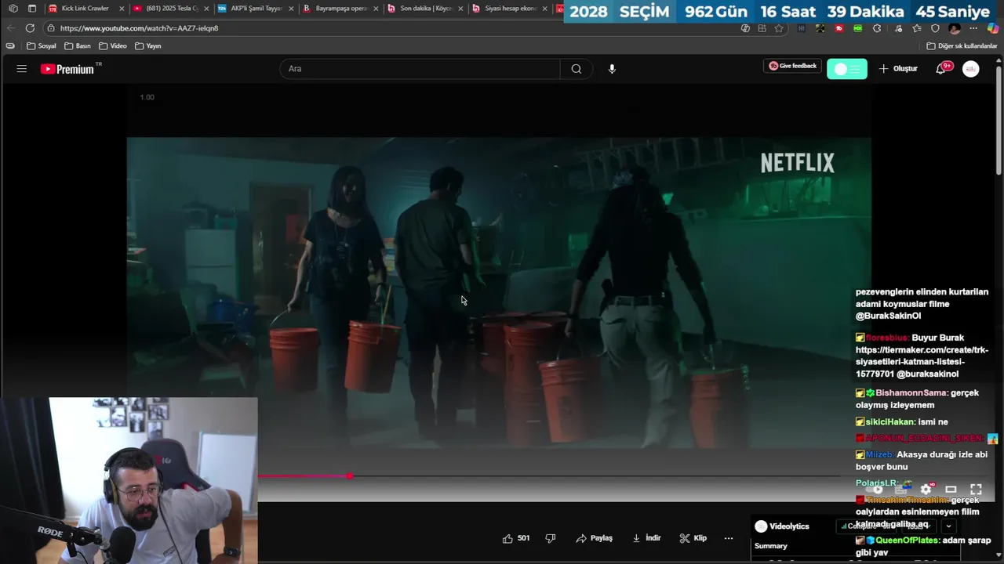Focus the YouTube Ara search field
The height and width of the screenshot is (564, 1004).
(420, 69)
